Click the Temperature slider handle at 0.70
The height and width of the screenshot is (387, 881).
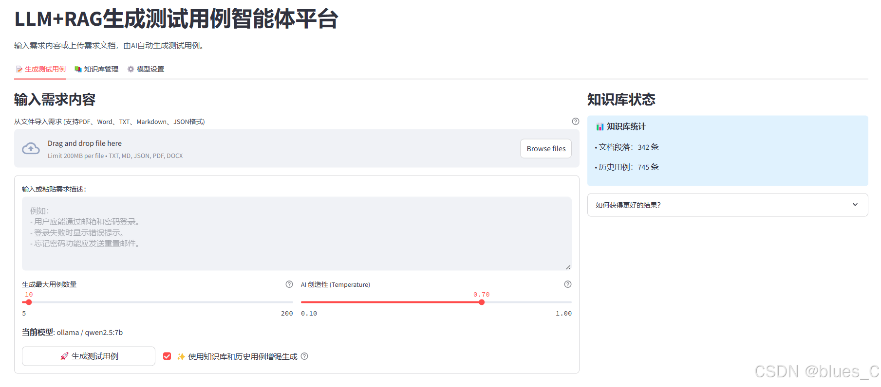(482, 302)
